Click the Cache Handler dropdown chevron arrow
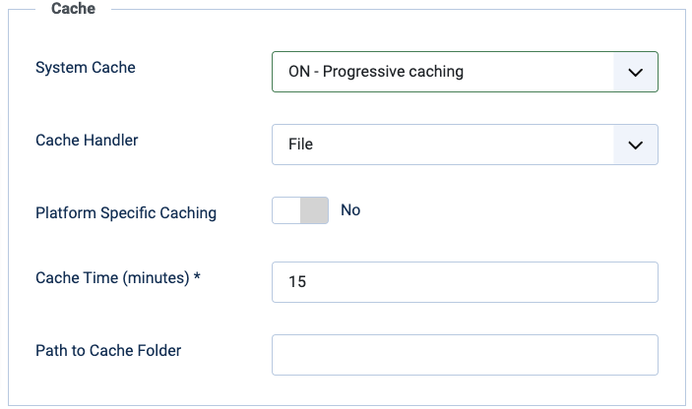This screenshot has height=409, width=692. pyautogui.click(x=635, y=145)
